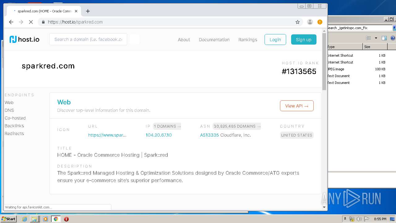This screenshot has height=223, width=396.
Task: Open media player taskbar icon
Action: tap(45, 219)
